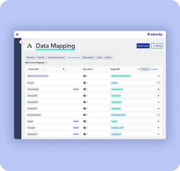Image resolution: width=180 pixels, height=171 pixels.
Task: Click the Fetch now button
Action: 143,46
